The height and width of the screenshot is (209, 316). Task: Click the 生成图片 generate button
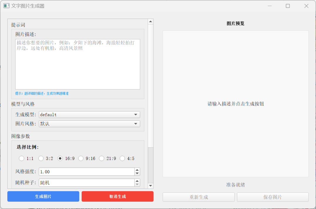coord(43,196)
